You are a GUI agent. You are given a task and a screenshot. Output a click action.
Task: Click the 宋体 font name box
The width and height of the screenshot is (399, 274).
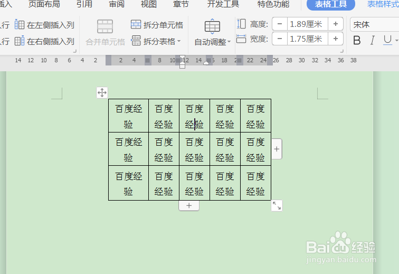click(375, 24)
